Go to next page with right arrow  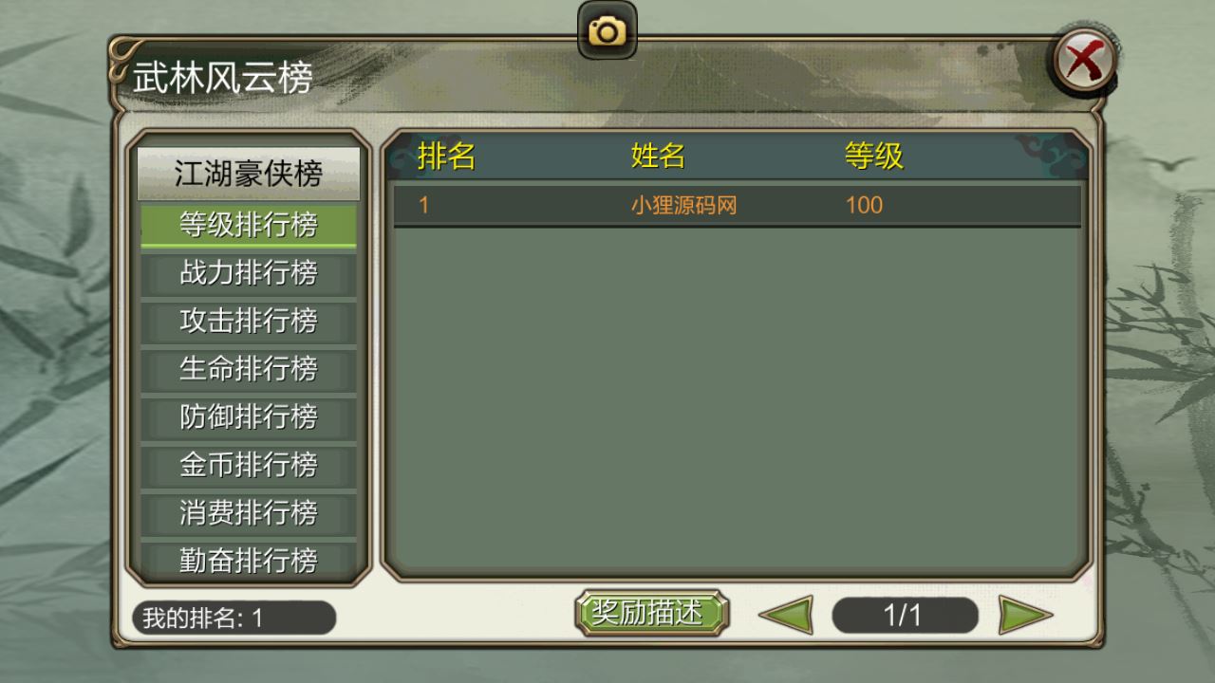(x=1025, y=616)
